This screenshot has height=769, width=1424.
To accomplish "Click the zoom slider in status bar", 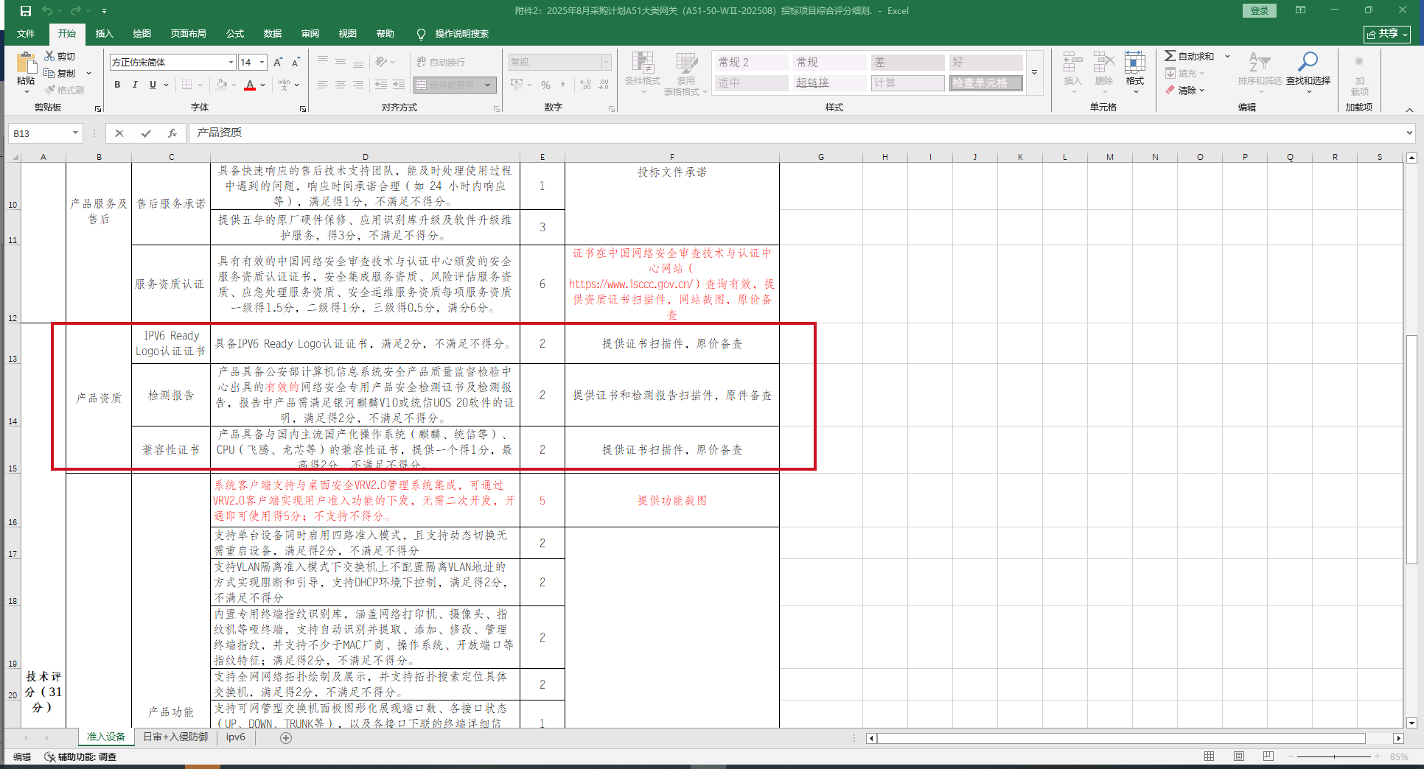I will click(x=1334, y=757).
